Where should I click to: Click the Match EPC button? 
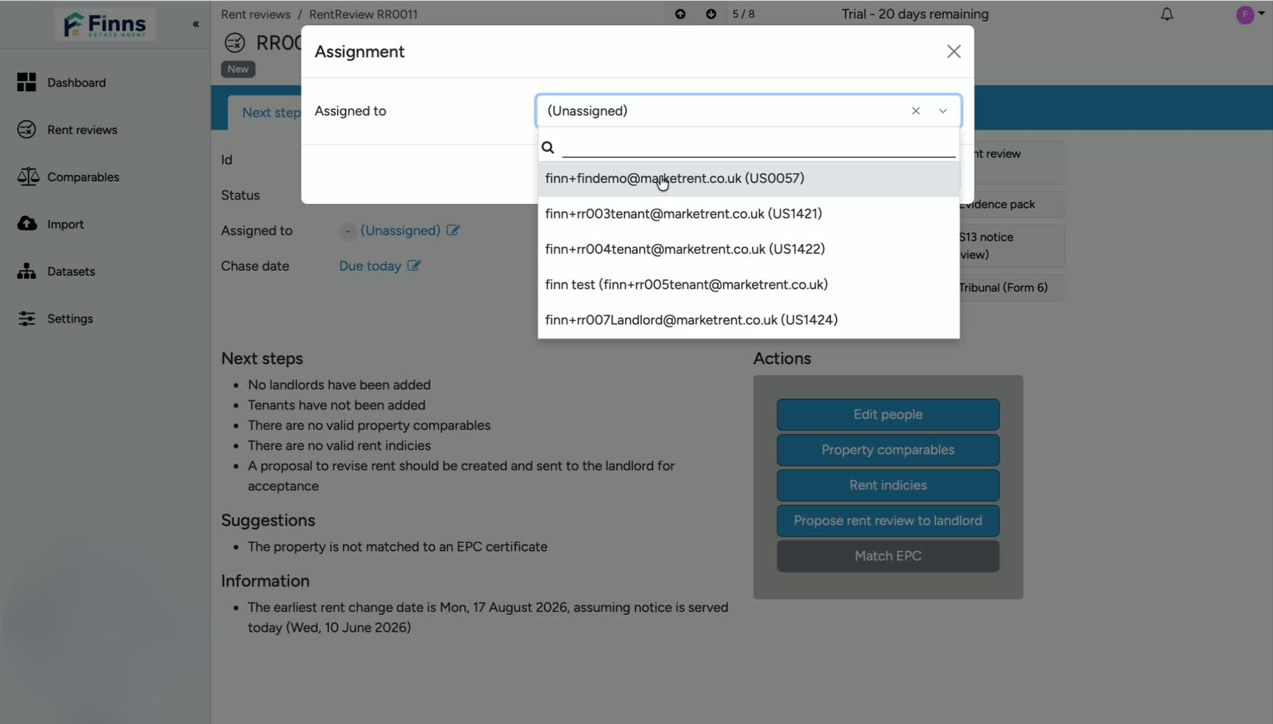click(x=888, y=556)
